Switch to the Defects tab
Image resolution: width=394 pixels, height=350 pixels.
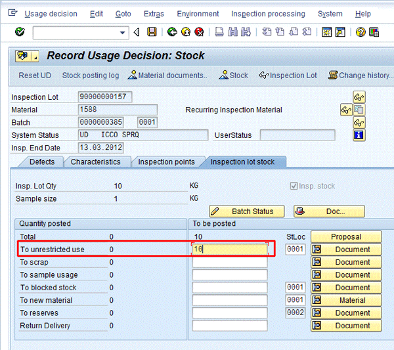pyautogui.click(x=41, y=162)
